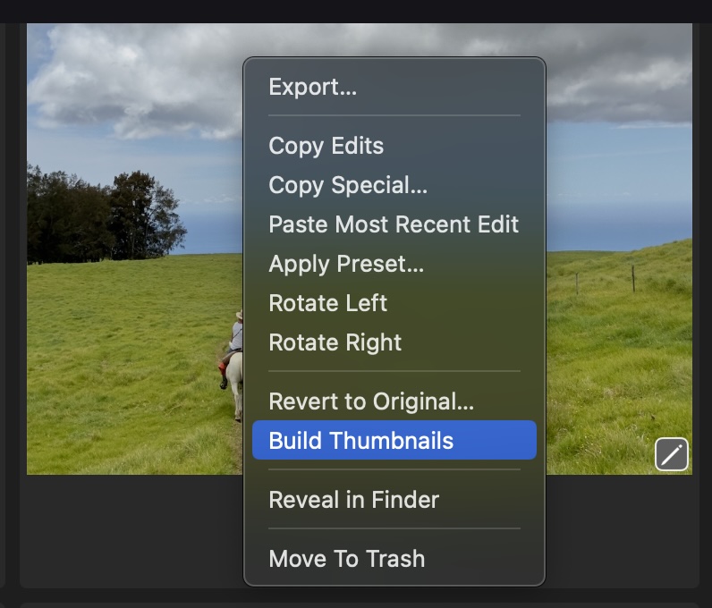Choose Export... from the context menu
712x608 pixels.
point(312,87)
